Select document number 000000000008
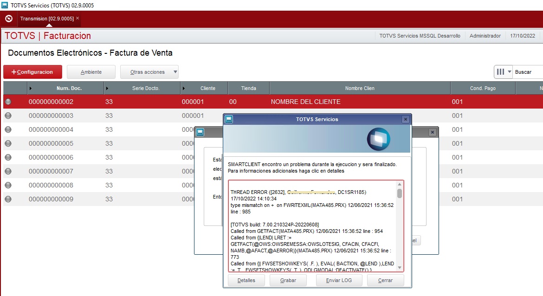The height and width of the screenshot is (296, 543). coord(51,185)
